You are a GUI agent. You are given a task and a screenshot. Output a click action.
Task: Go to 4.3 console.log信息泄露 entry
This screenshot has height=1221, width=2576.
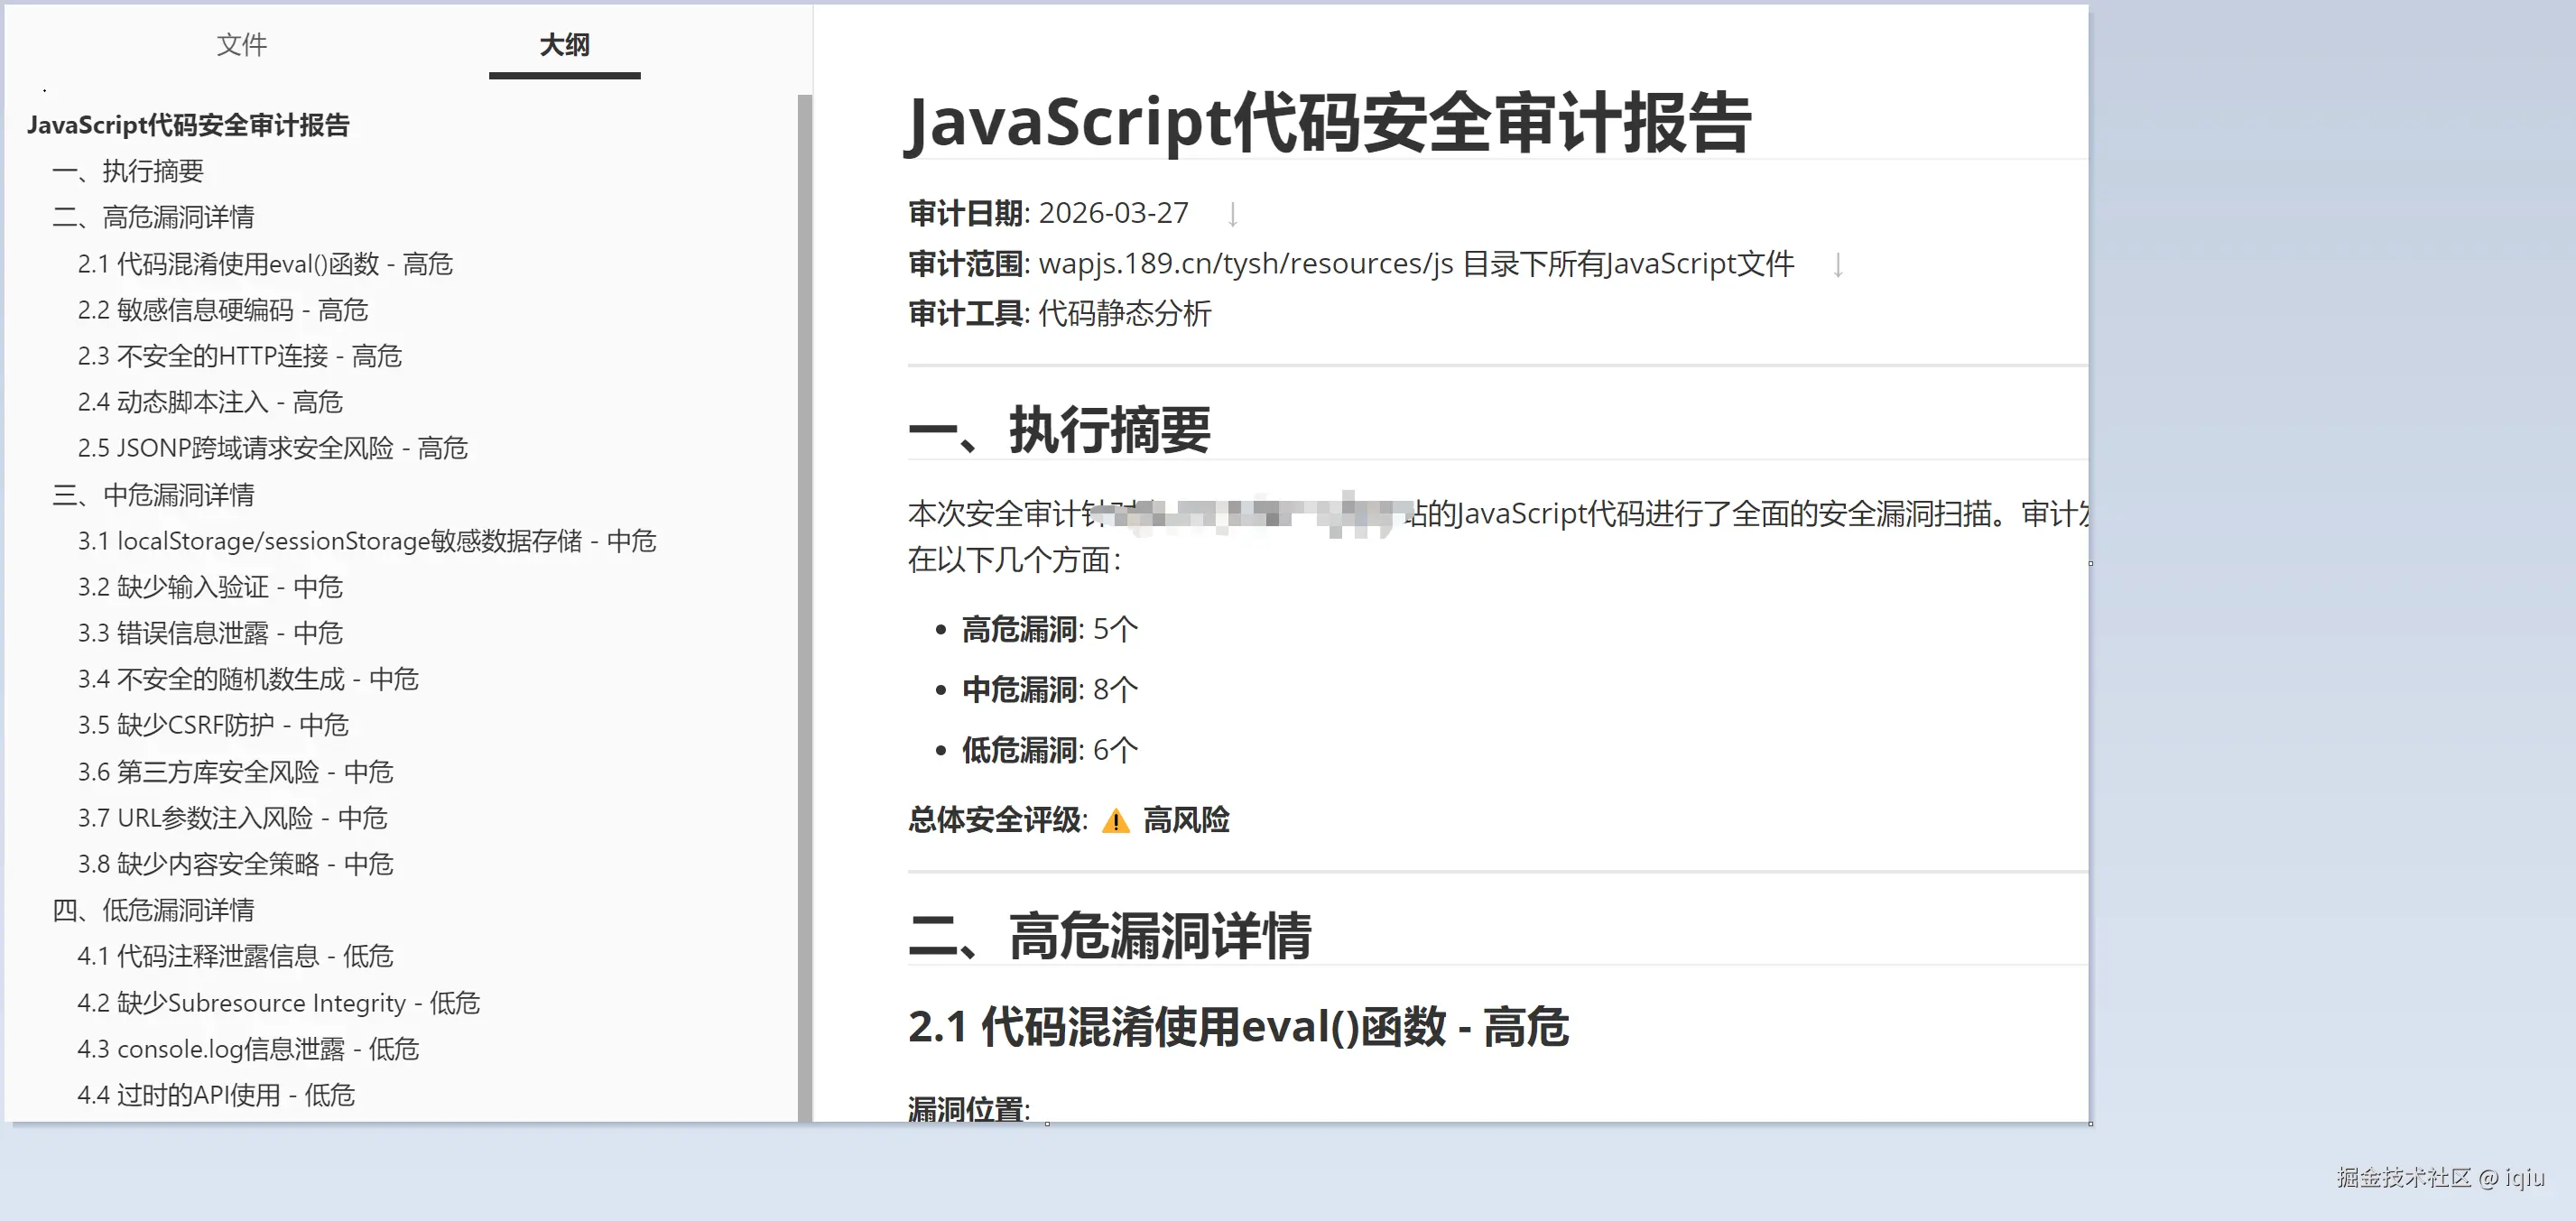coord(247,1049)
